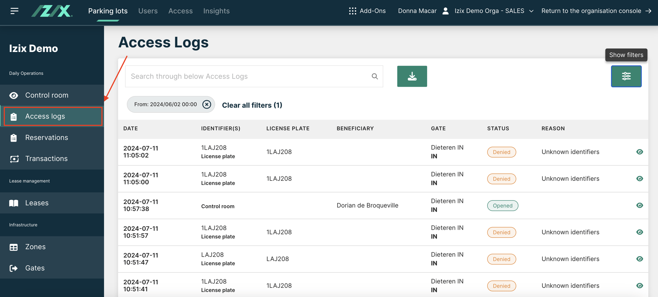
Task: View details of the Opened control room log
Action: 640,206
